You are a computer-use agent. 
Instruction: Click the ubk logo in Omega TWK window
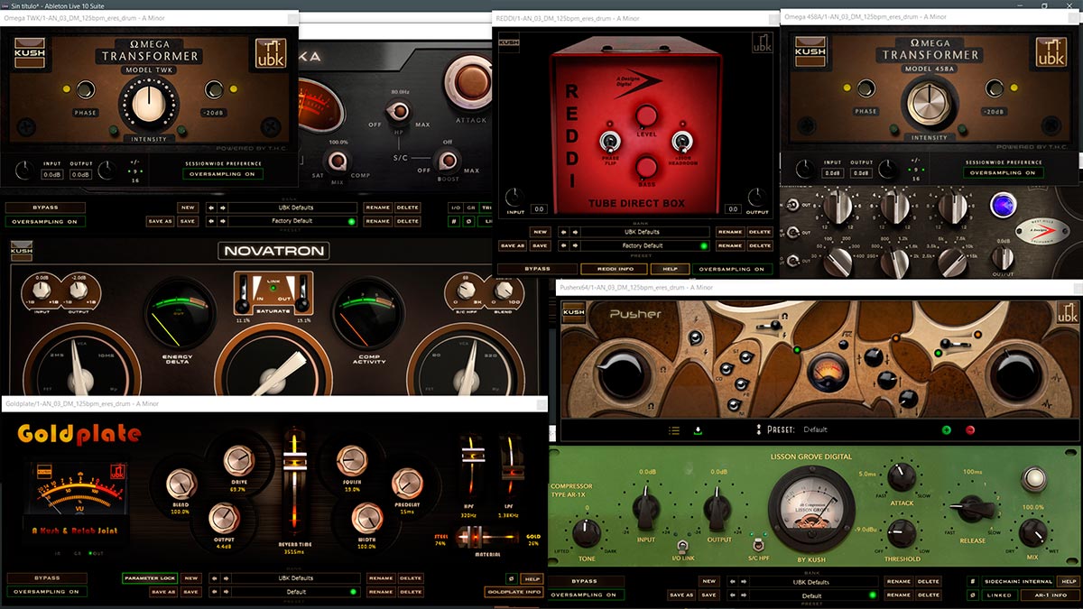coord(270,53)
